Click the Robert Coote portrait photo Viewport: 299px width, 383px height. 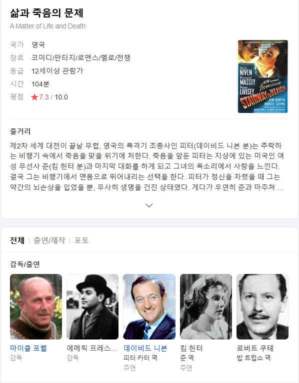click(262, 306)
